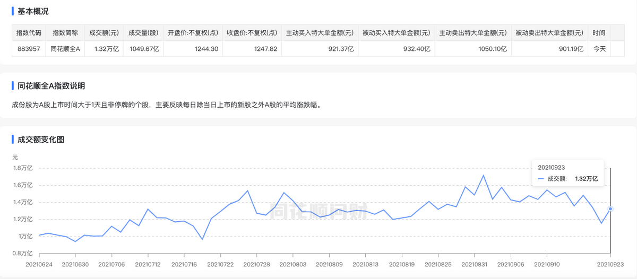
Task: Click the 主动买入特大单金额(元) header
Action: tap(320, 33)
